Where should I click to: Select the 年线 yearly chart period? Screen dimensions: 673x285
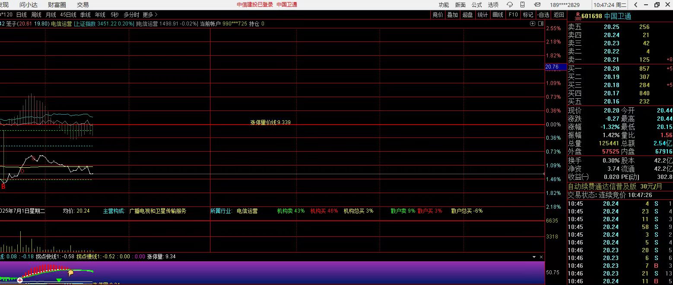(x=100, y=15)
